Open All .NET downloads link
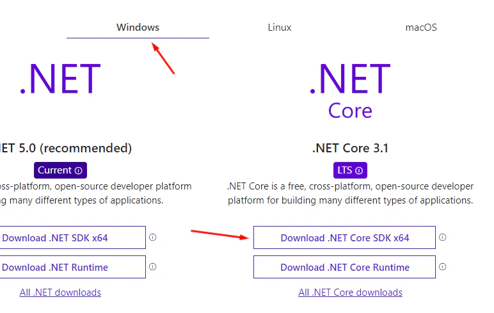This screenshot has width=494, height=313. (60, 293)
